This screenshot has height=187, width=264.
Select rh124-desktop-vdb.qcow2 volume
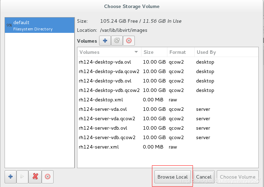(168, 90)
